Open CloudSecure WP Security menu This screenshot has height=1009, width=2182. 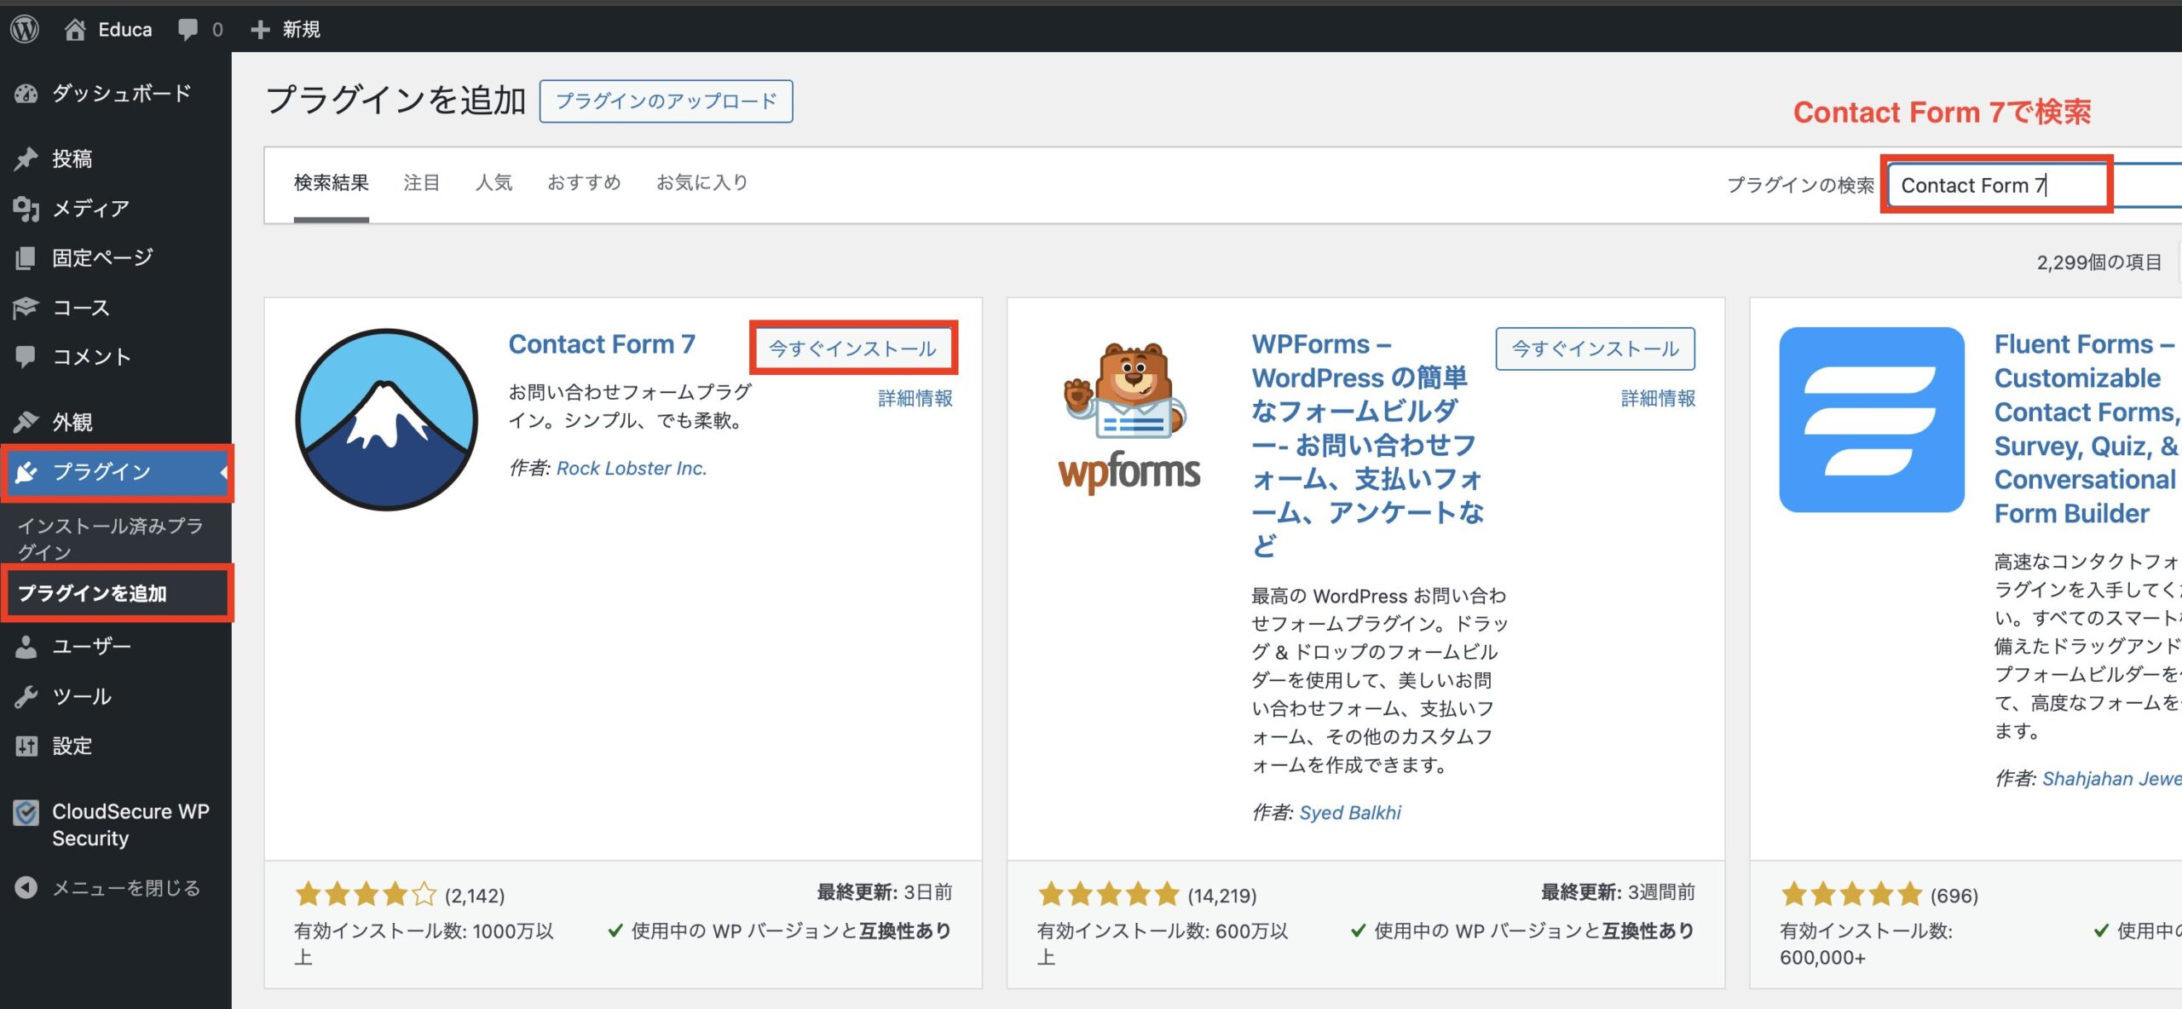[x=130, y=824]
